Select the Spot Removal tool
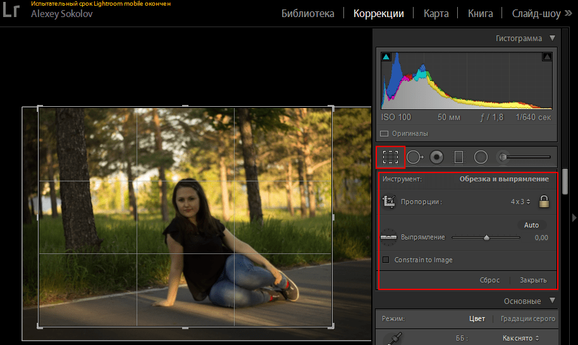 414,157
